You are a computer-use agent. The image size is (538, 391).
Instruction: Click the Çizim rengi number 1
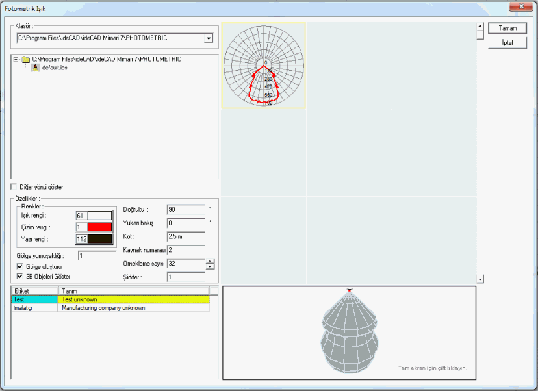point(81,227)
